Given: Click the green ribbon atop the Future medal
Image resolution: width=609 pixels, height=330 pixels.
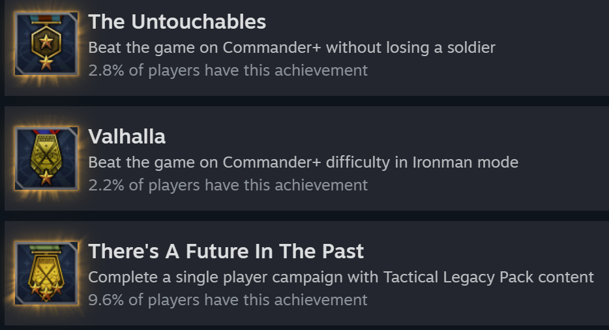Looking at the screenshot, I should click(46, 248).
